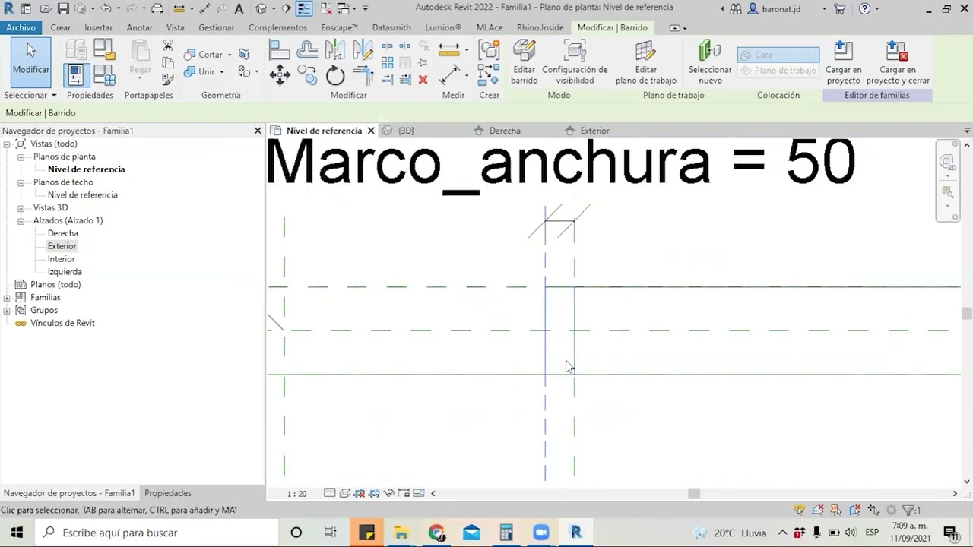Click Seleccionar nuevo host
Screen dimensions: 973x547
710,62
